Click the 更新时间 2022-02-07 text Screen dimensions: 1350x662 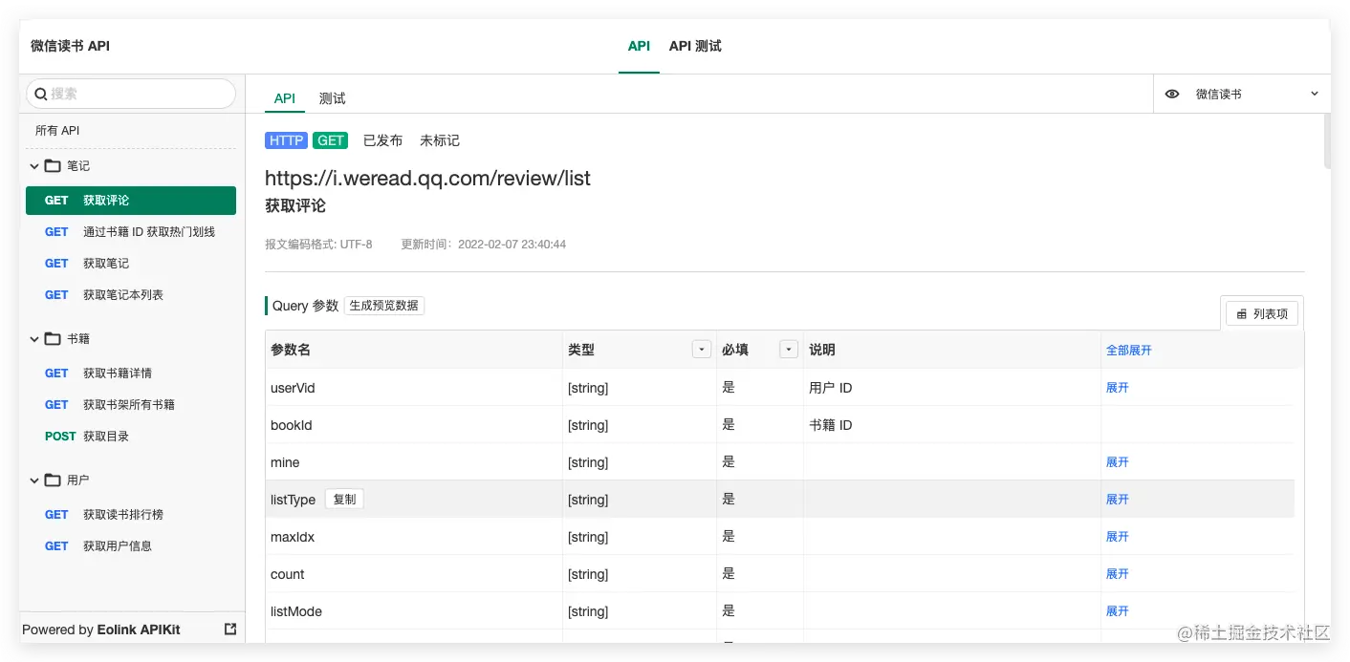[483, 245]
